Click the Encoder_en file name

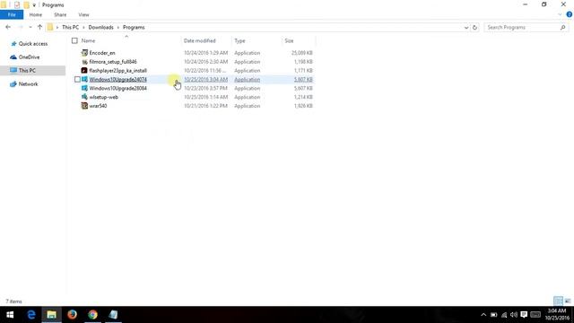[102, 53]
